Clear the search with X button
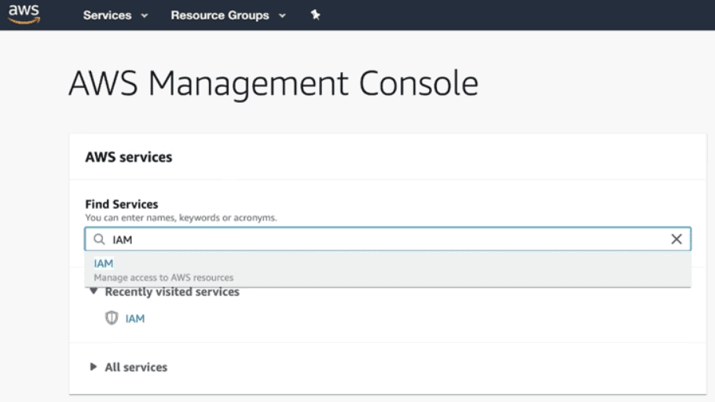 (x=676, y=239)
